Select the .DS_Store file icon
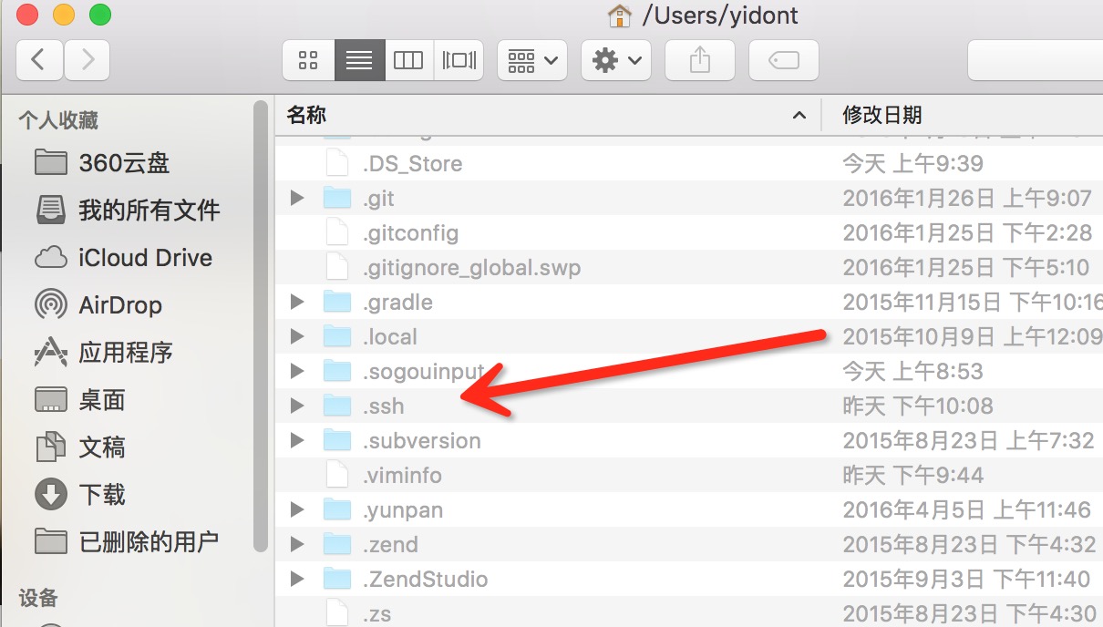 point(337,163)
